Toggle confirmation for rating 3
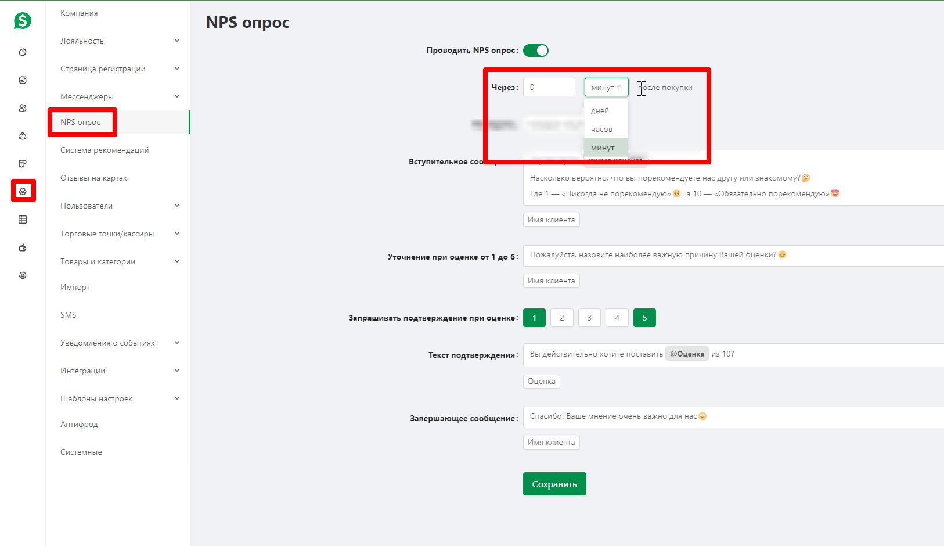The image size is (944, 546). [589, 318]
